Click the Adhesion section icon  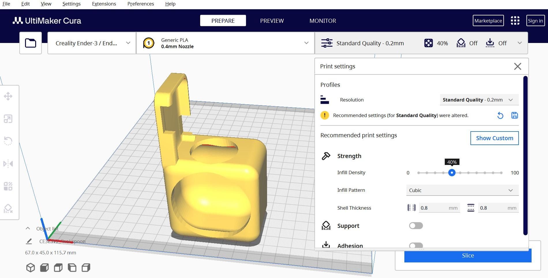pos(326,245)
